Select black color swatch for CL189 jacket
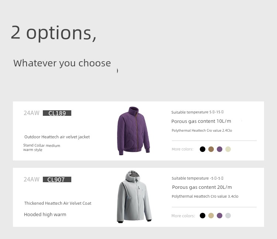 202,149
